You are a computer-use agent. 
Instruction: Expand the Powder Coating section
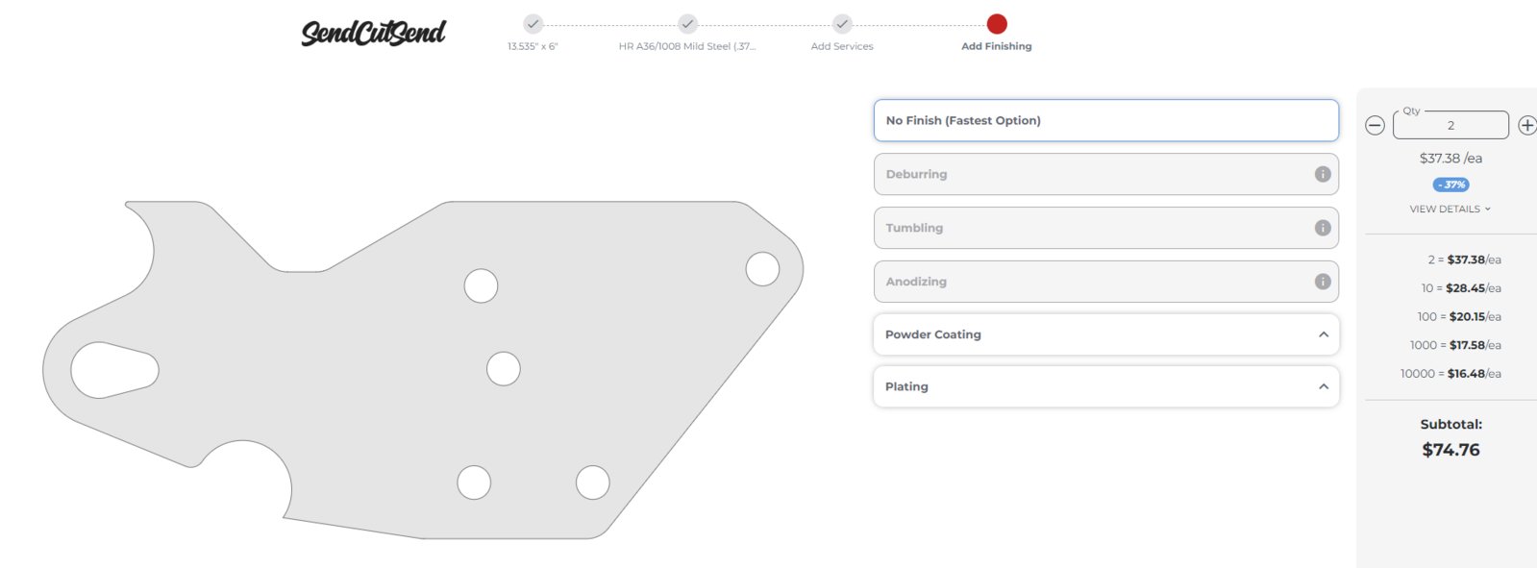coord(1106,334)
